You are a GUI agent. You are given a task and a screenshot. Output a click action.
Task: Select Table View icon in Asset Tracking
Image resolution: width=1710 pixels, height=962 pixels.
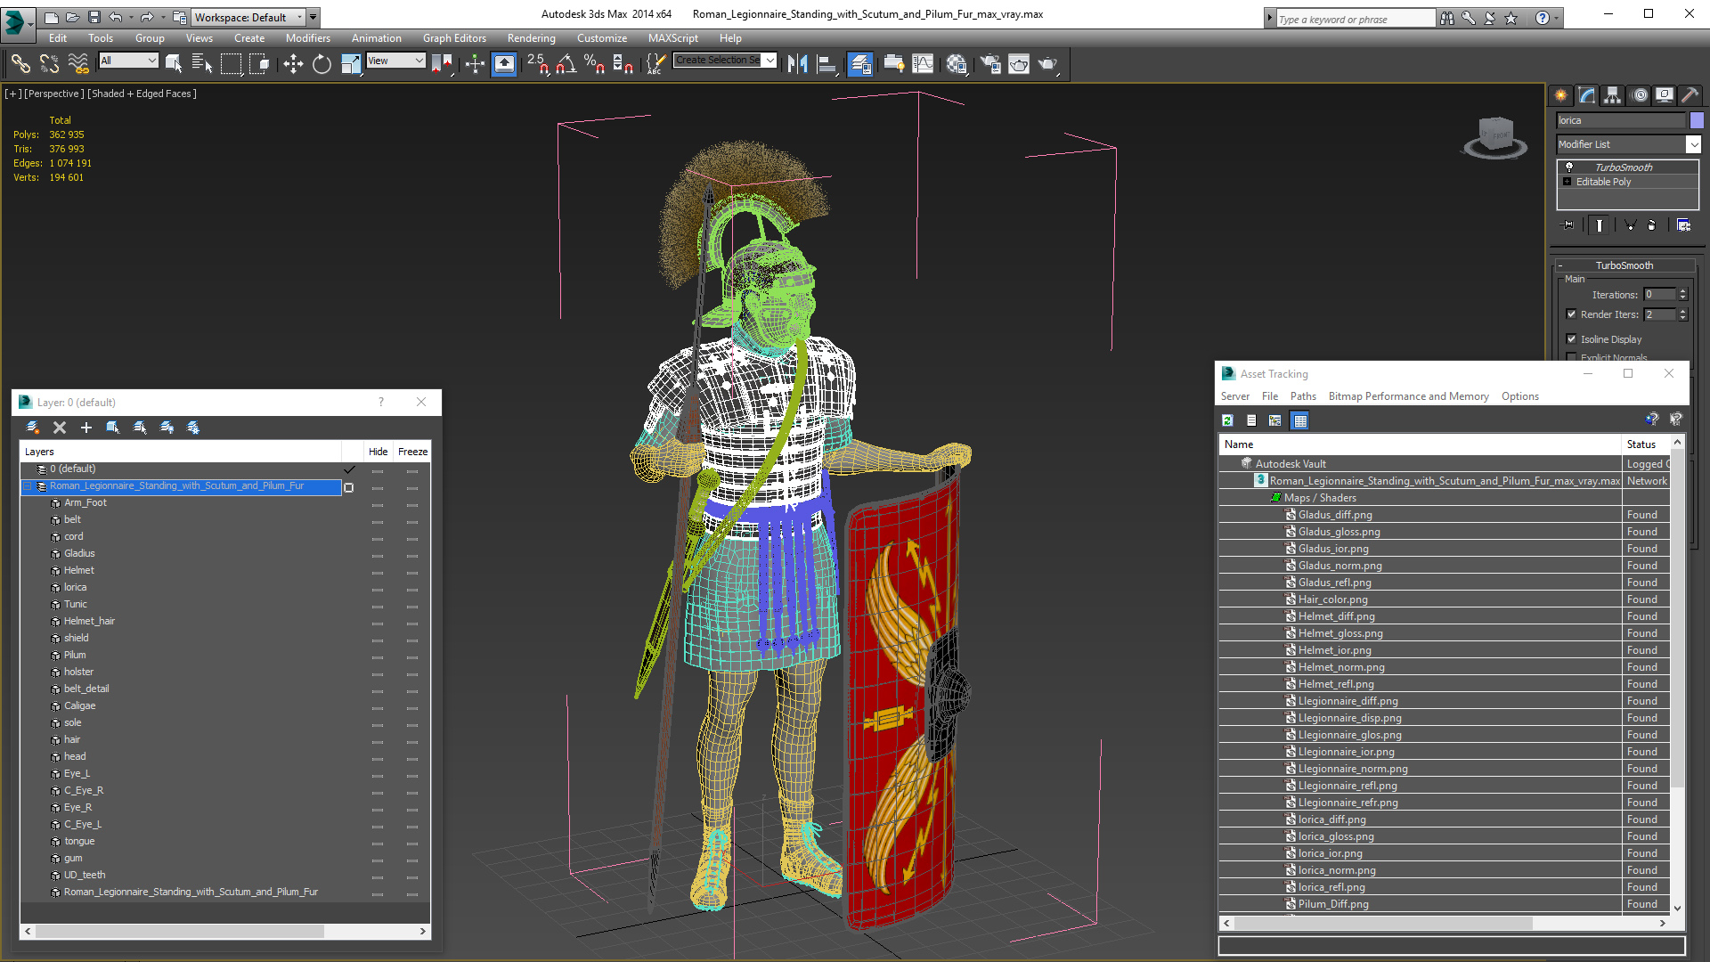point(1300,420)
